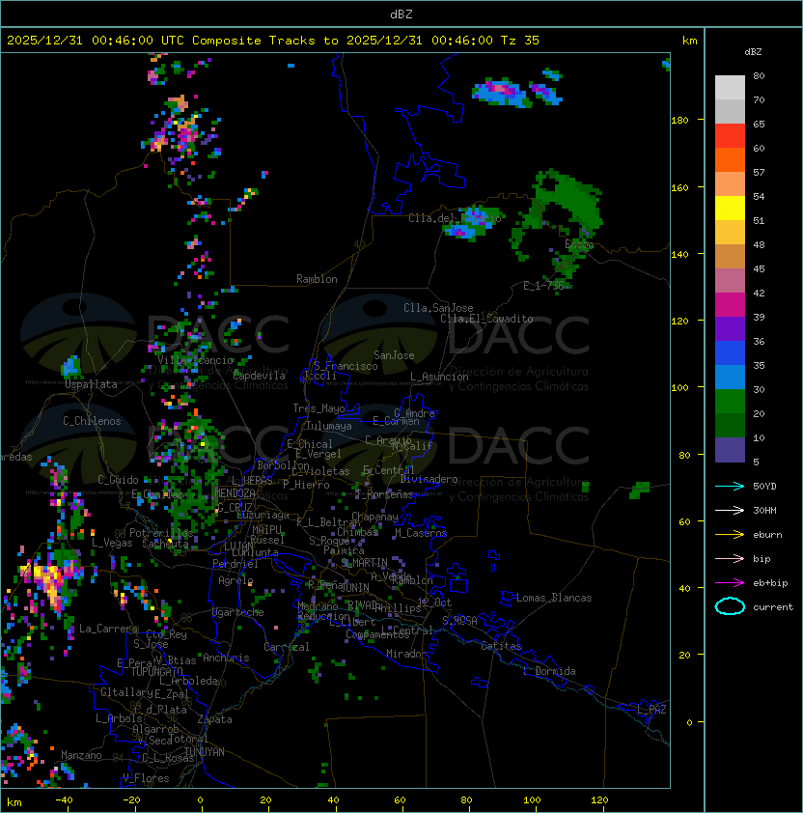
Task: Click the -20 km horizontal axis tick label
Action: [x=130, y=800]
